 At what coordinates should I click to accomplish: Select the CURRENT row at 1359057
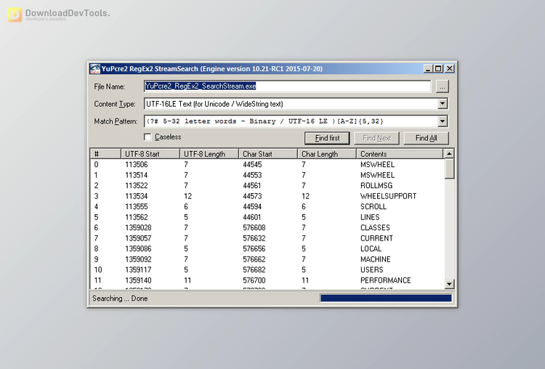click(x=267, y=238)
